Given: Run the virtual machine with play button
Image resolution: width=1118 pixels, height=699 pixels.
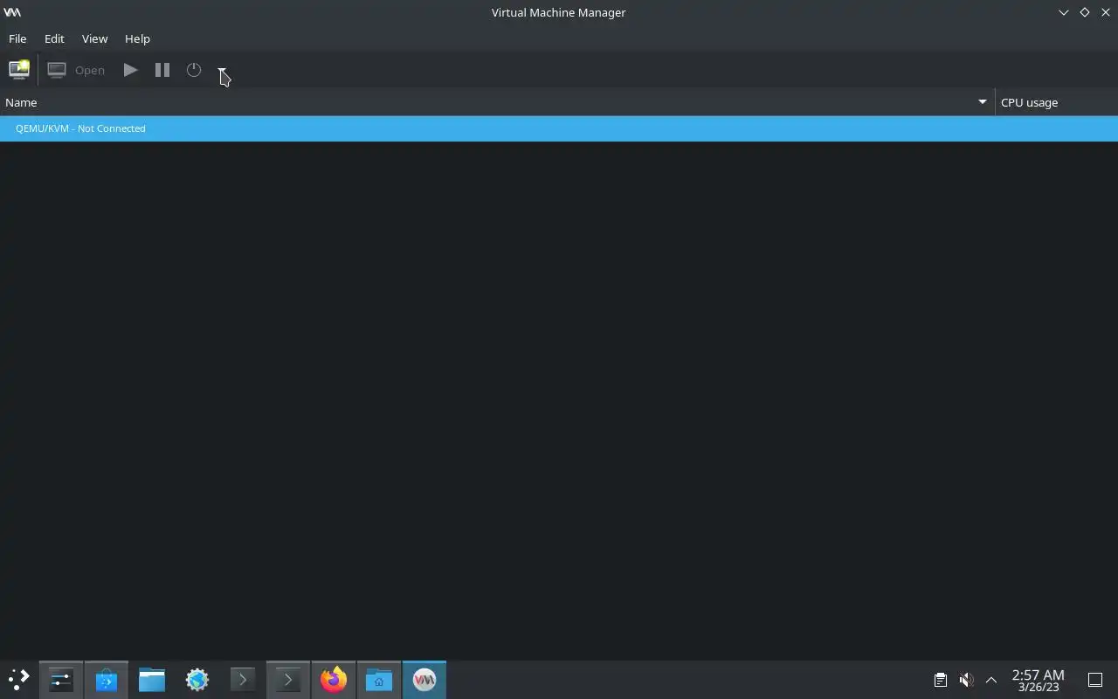Looking at the screenshot, I should (x=130, y=70).
